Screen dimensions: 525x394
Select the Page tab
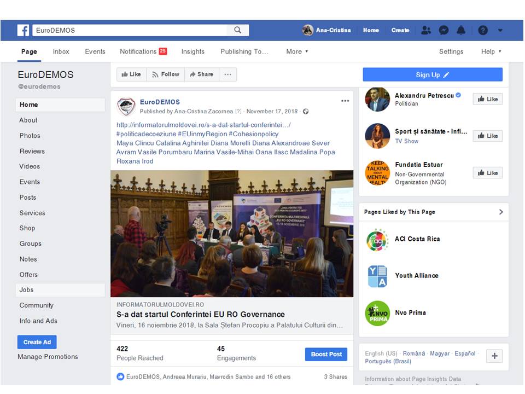pos(29,51)
